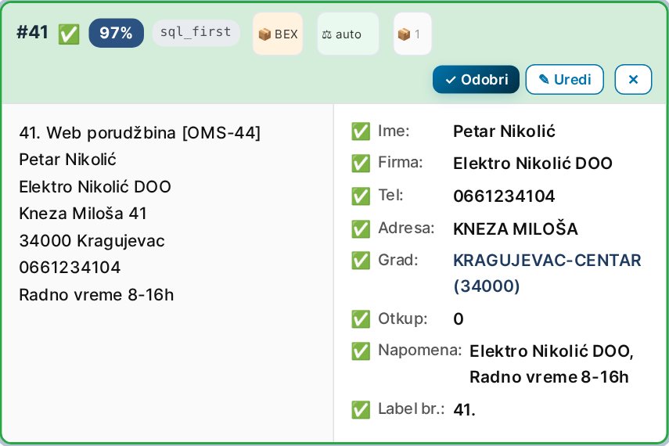The image size is (669, 446).
Task: Click the raw text line Petar Nikolić on left
Action: pos(67,160)
